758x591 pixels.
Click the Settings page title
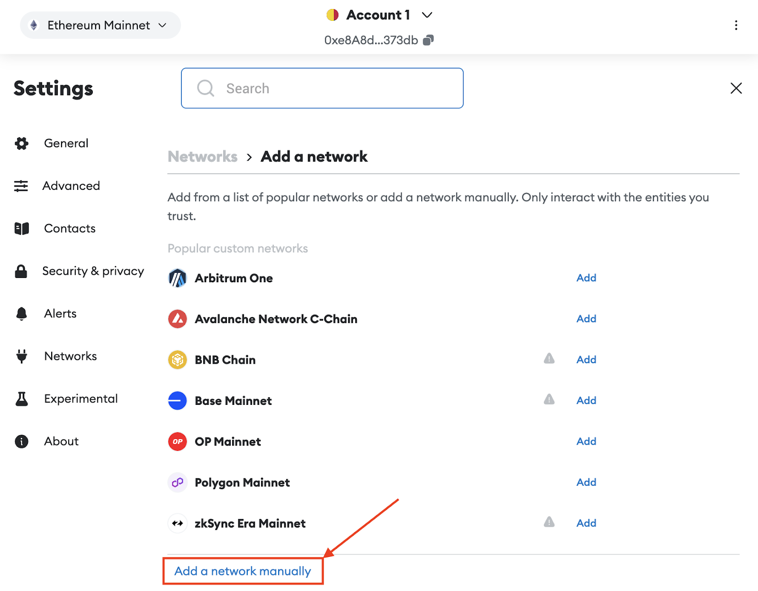point(54,89)
